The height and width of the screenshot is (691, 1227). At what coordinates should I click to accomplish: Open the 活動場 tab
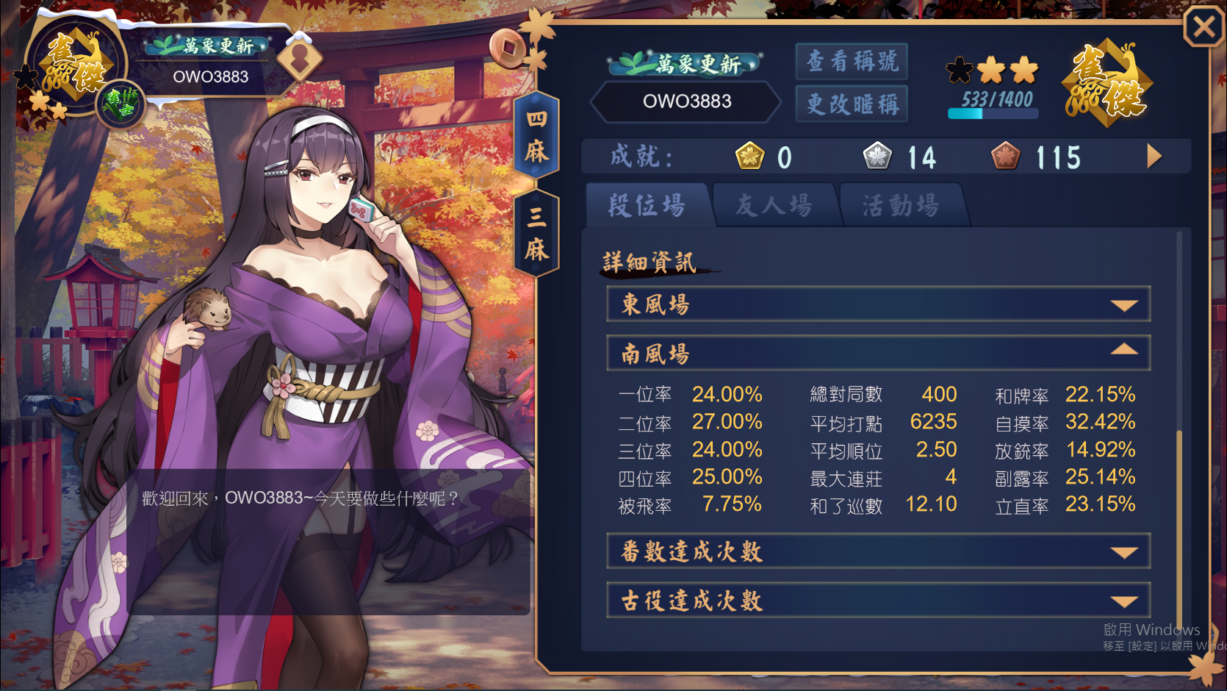click(x=902, y=205)
